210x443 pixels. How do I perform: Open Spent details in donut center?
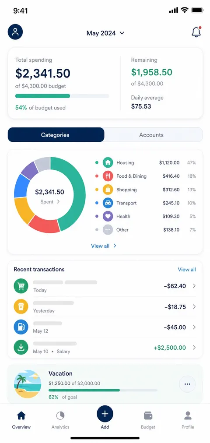50,202
